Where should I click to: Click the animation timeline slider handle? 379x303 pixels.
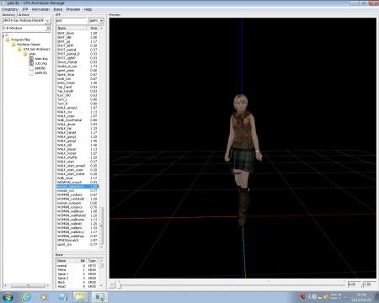[x=120, y=285]
